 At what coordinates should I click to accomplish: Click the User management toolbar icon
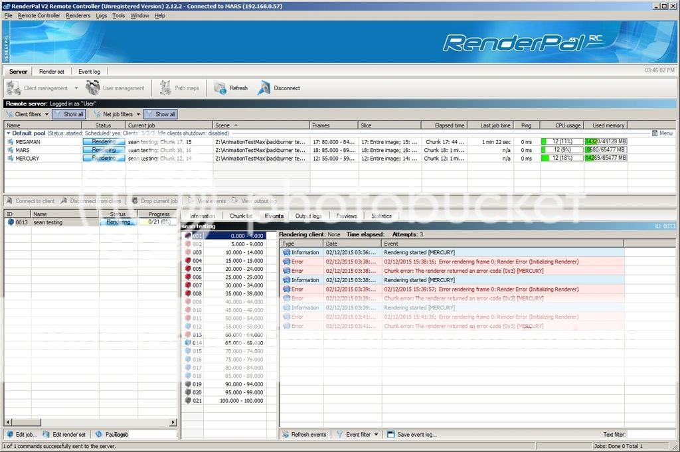tap(92, 88)
